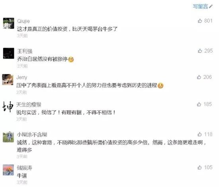The image size is (219, 187).
Task: Open the 写留言 write comment link
Action: [x=203, y=6]
